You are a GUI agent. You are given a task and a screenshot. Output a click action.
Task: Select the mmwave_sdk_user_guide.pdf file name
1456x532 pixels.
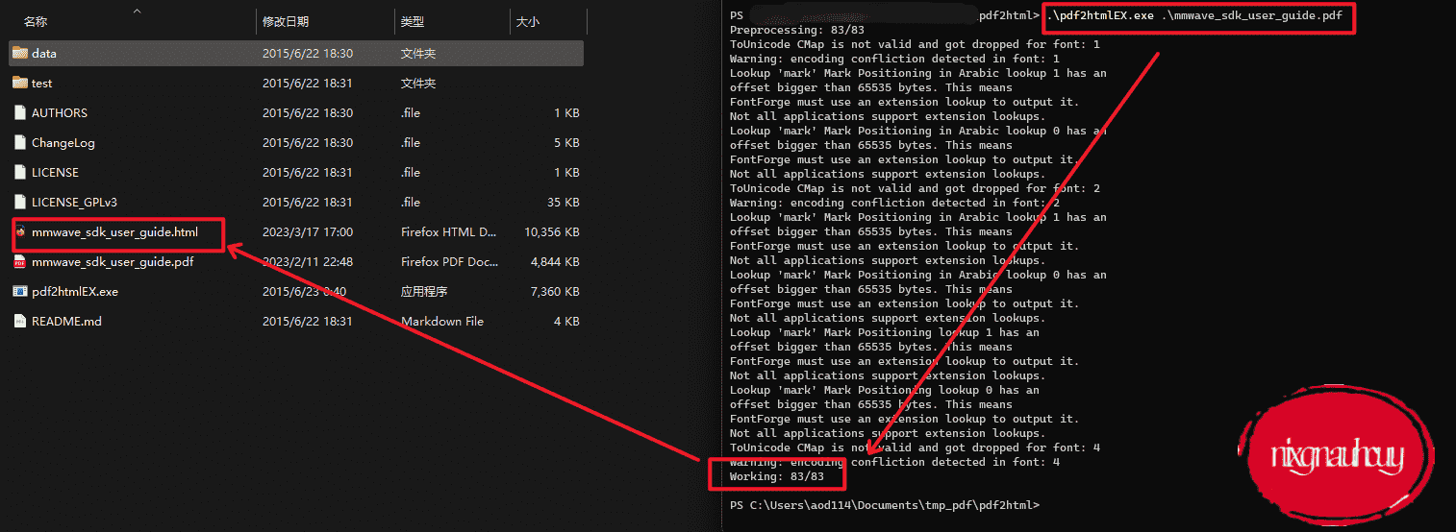click(x=113, y=262)
